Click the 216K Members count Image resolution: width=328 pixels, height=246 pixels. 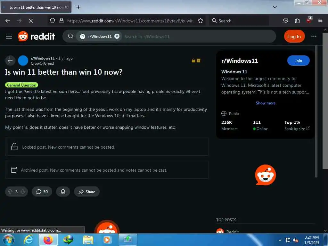[x=229, y=125]
